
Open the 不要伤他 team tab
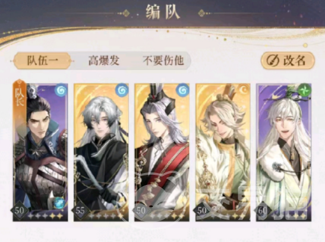163,61
